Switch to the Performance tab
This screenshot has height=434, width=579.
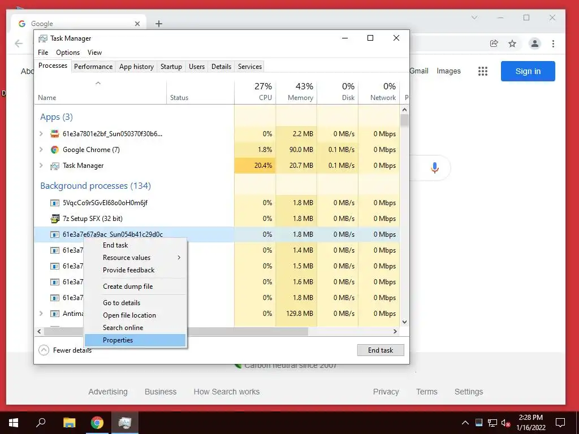pyautogui.click(x=93, y=67)
